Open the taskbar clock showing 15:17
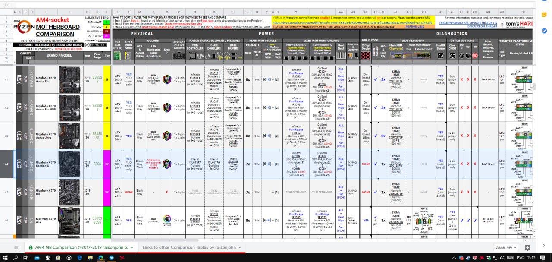This screenshot has width=552, height=262. coord(532,257)
